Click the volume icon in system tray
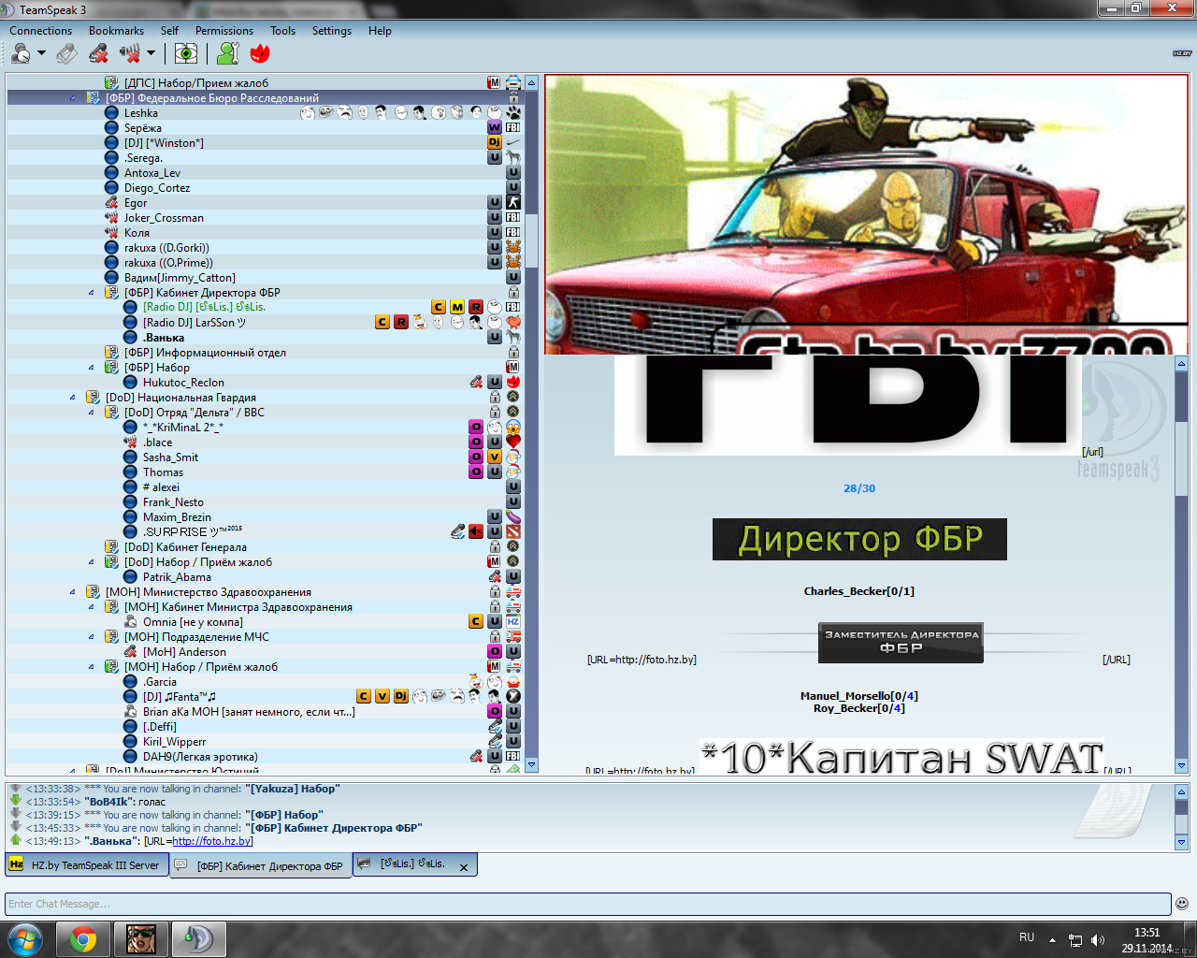The image size is (1197, 958). 1098,939
